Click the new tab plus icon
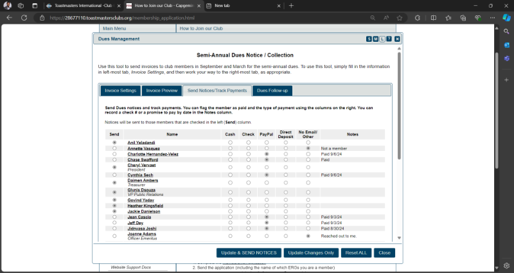Image resolution: width=514 pixels, height=273 pixels. pyautogui.click(x=291, y=5)
